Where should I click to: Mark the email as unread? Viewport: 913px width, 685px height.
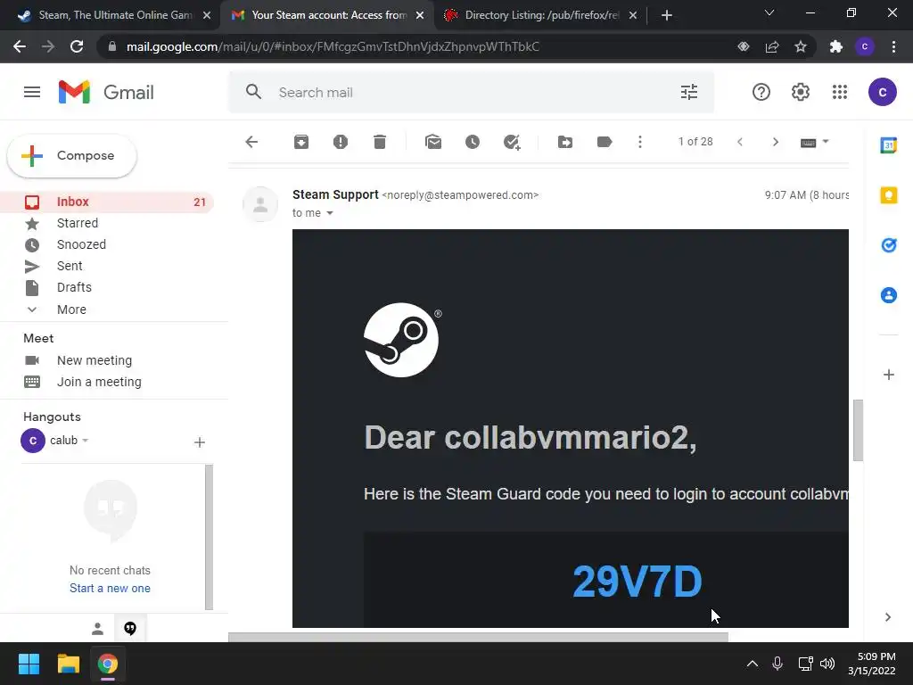click(x=433, y=142)
